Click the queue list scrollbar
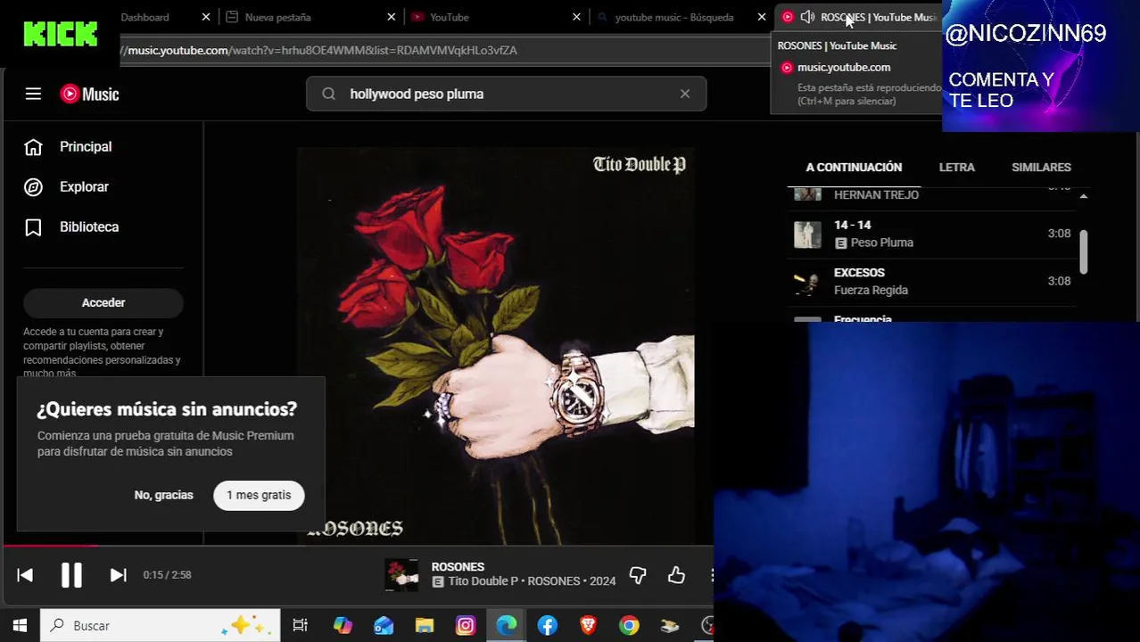The width and height of the screenshot is (1140, 642). coord(1084,251)
